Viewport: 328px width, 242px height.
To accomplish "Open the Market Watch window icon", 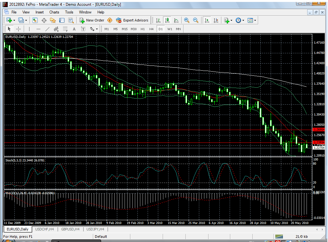I will 35,20.
